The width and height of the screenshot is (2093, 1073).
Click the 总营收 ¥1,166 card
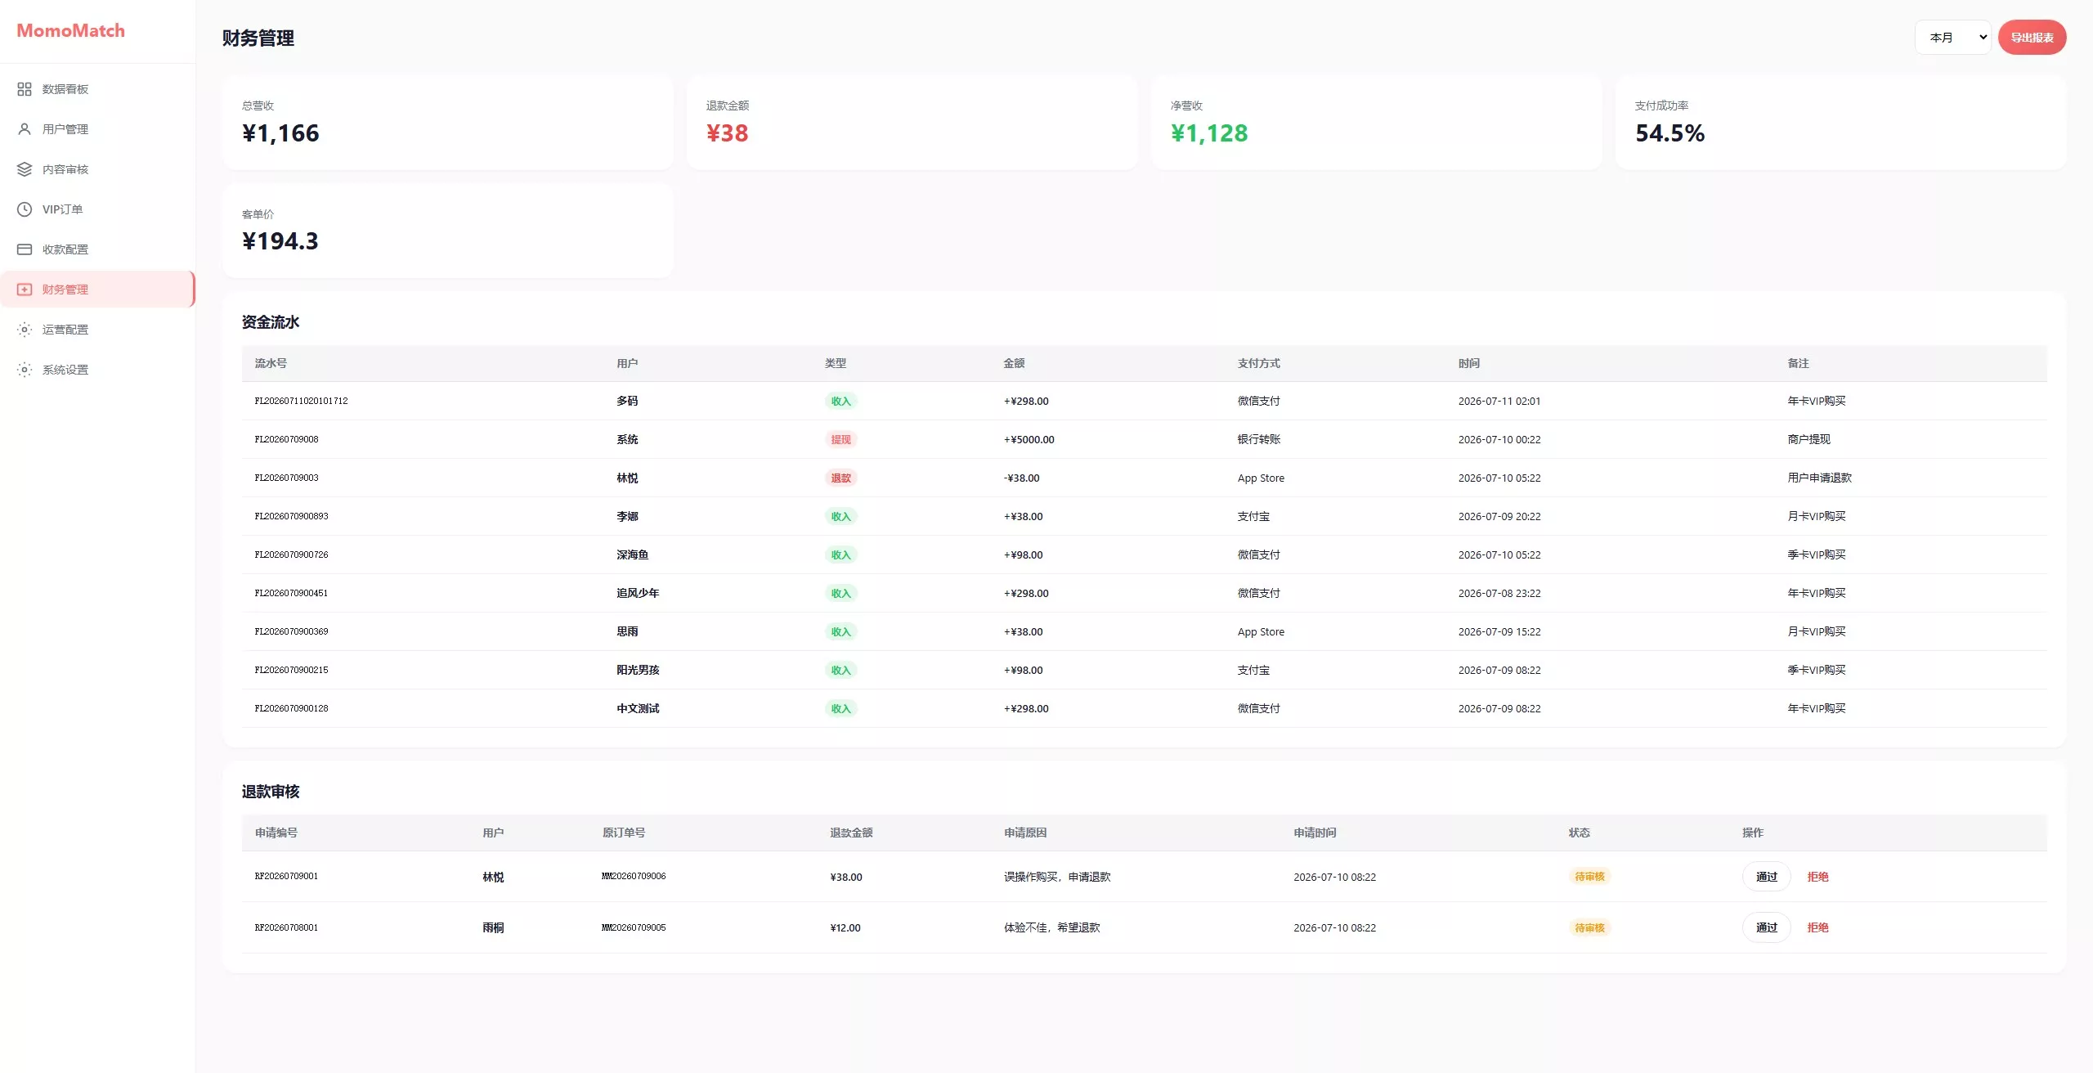pos(447,122)
